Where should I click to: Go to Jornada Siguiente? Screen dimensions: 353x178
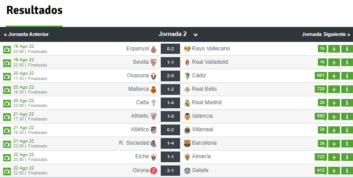click(326, 34)
